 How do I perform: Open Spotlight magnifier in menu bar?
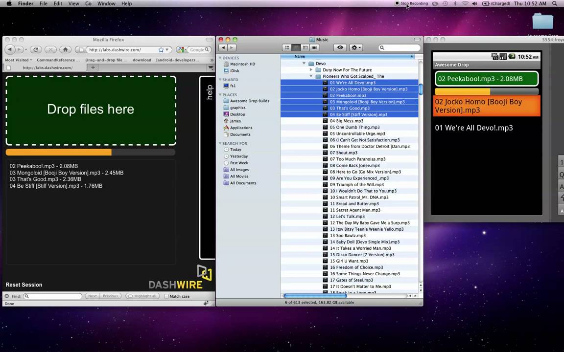tap(554, 3)
